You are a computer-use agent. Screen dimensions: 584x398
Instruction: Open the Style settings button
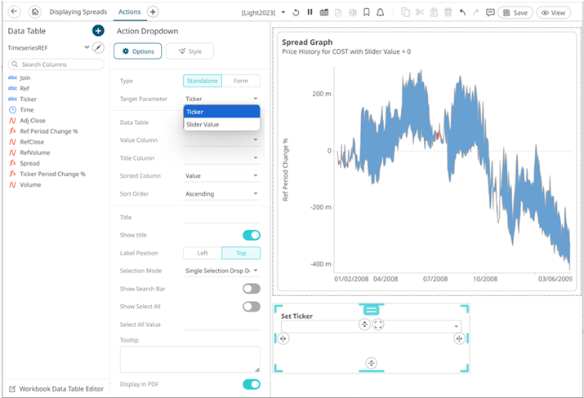189,51
